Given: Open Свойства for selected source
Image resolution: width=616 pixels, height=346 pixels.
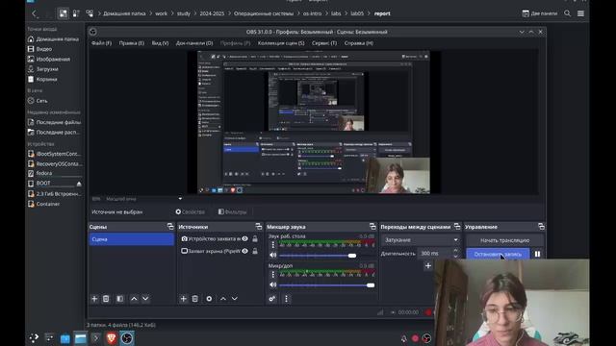Looking at the screenshot, I should (191, 211).
